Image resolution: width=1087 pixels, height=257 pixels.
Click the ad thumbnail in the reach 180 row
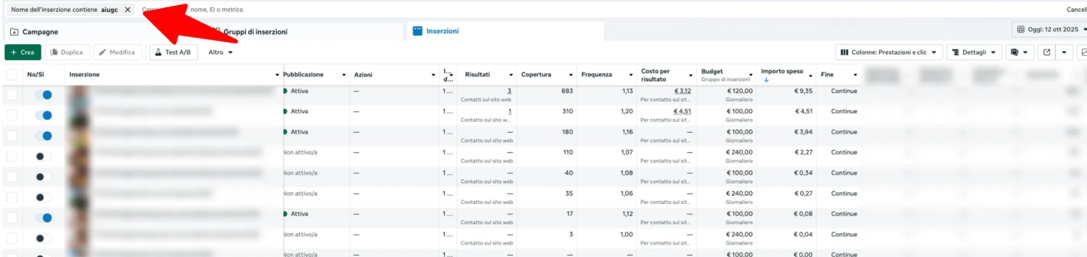pyautogui.click(x=79, y=136)
